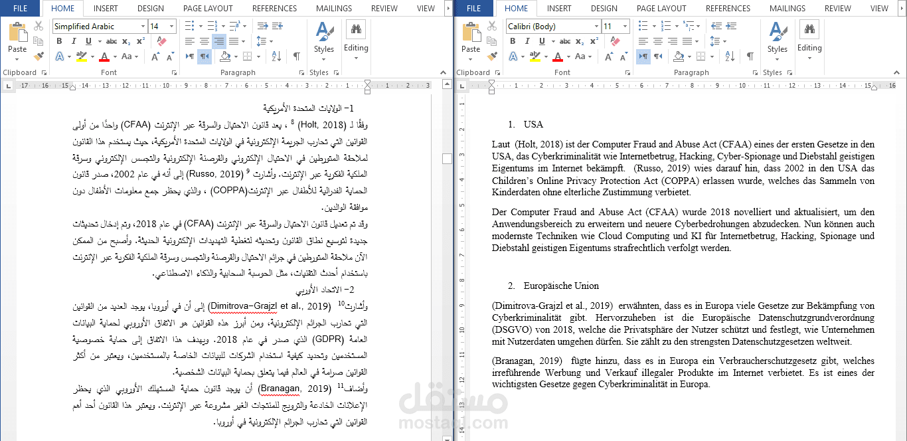This screenshot has width=907, height=441.
Task: Toggle Bold formatting in left document
Action: 60,41
